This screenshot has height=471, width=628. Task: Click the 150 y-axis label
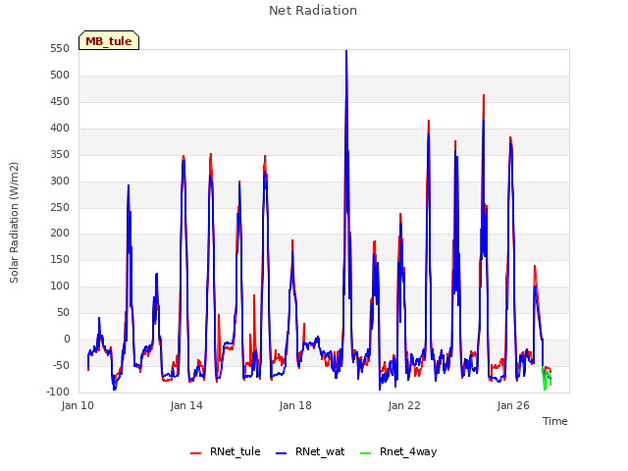click(60, 259)
